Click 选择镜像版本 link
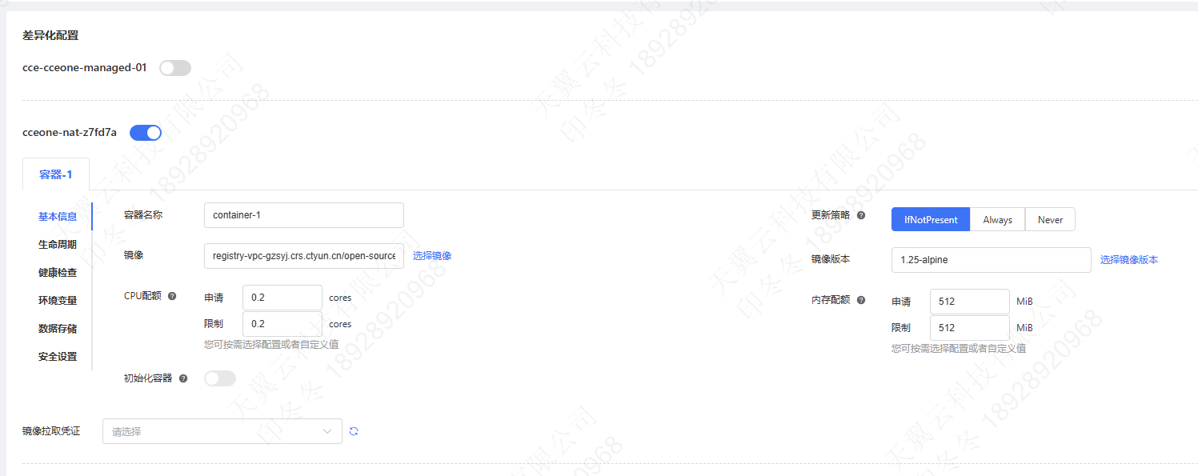Screen dimensions: 1198x476 click(x=1129, y=260)
